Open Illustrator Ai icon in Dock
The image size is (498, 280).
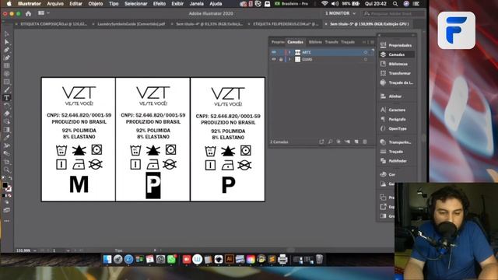coord(229,259)
